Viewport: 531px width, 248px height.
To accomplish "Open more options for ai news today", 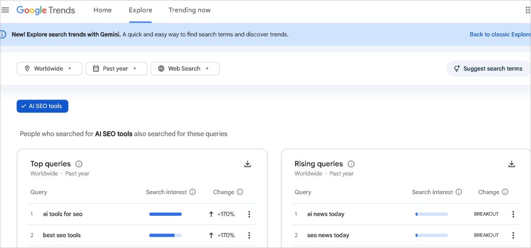I will click(x=513, y=214).
